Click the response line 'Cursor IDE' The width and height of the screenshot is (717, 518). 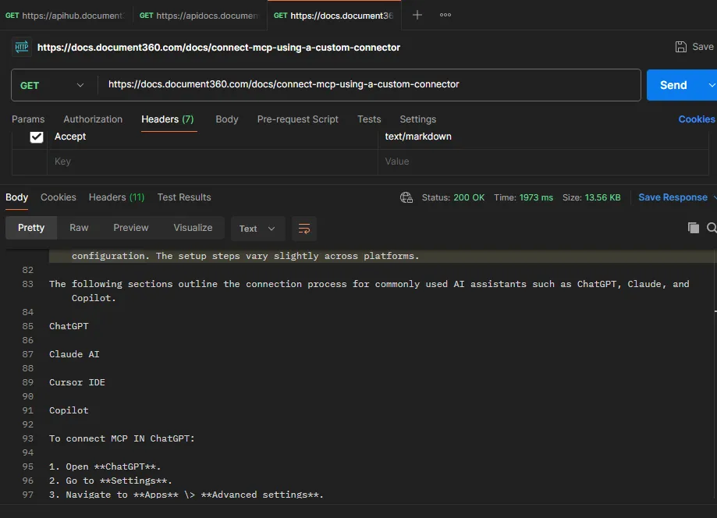(77, 383)
